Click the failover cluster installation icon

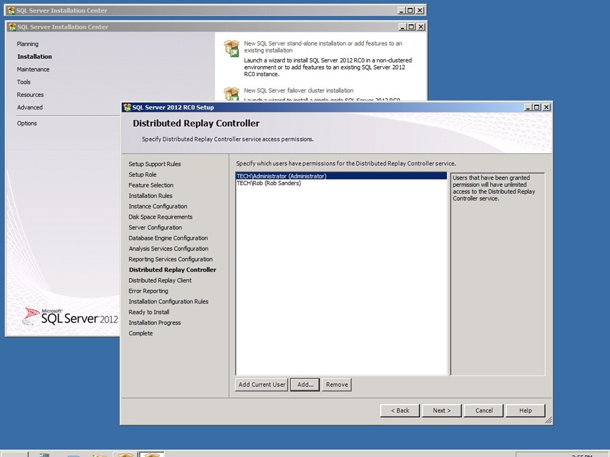tap(231, 93)
